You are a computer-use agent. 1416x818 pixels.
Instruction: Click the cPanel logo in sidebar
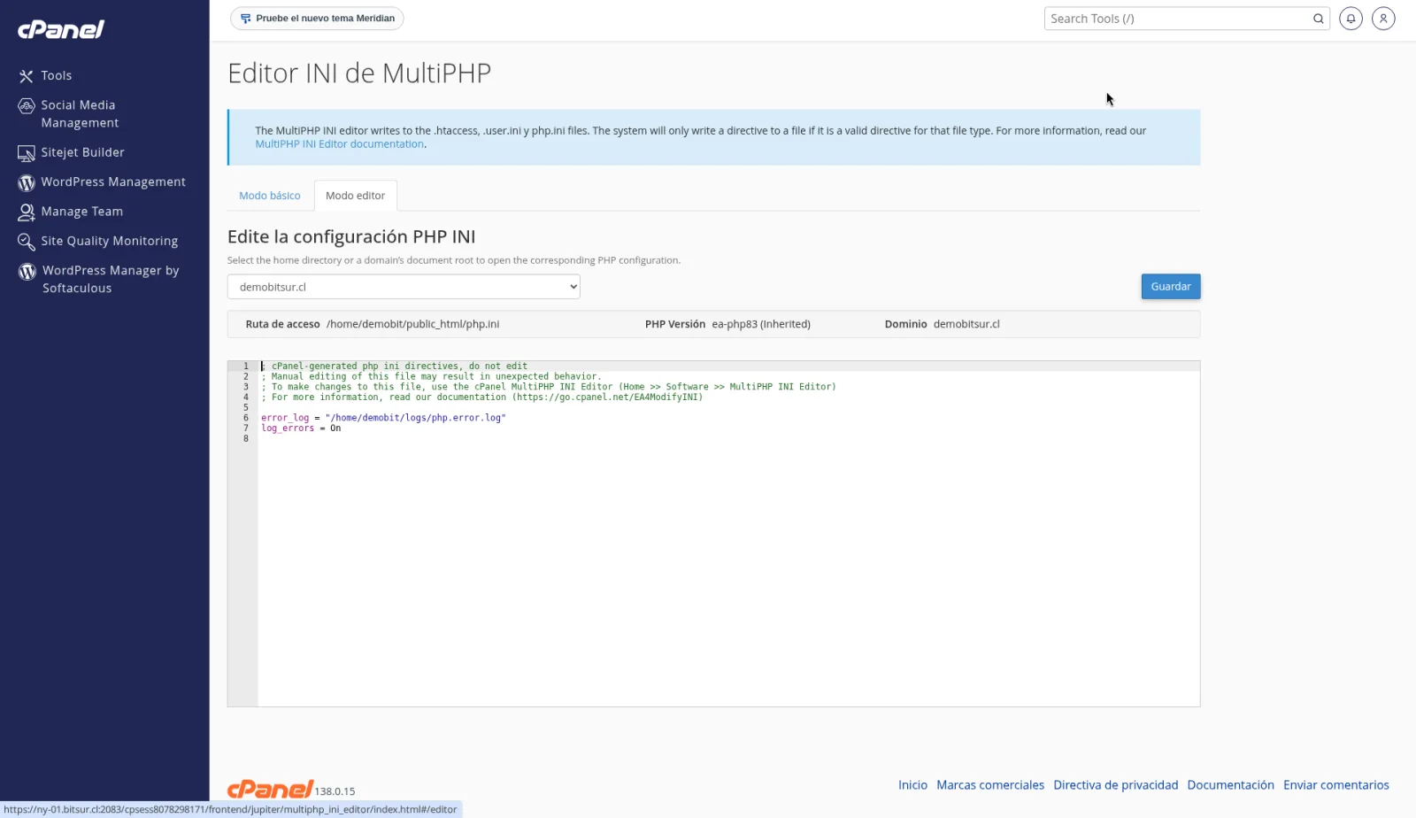(61, 30)
